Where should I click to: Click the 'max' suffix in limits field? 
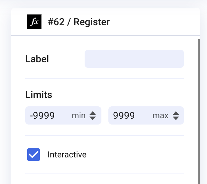tap(160, 116)
